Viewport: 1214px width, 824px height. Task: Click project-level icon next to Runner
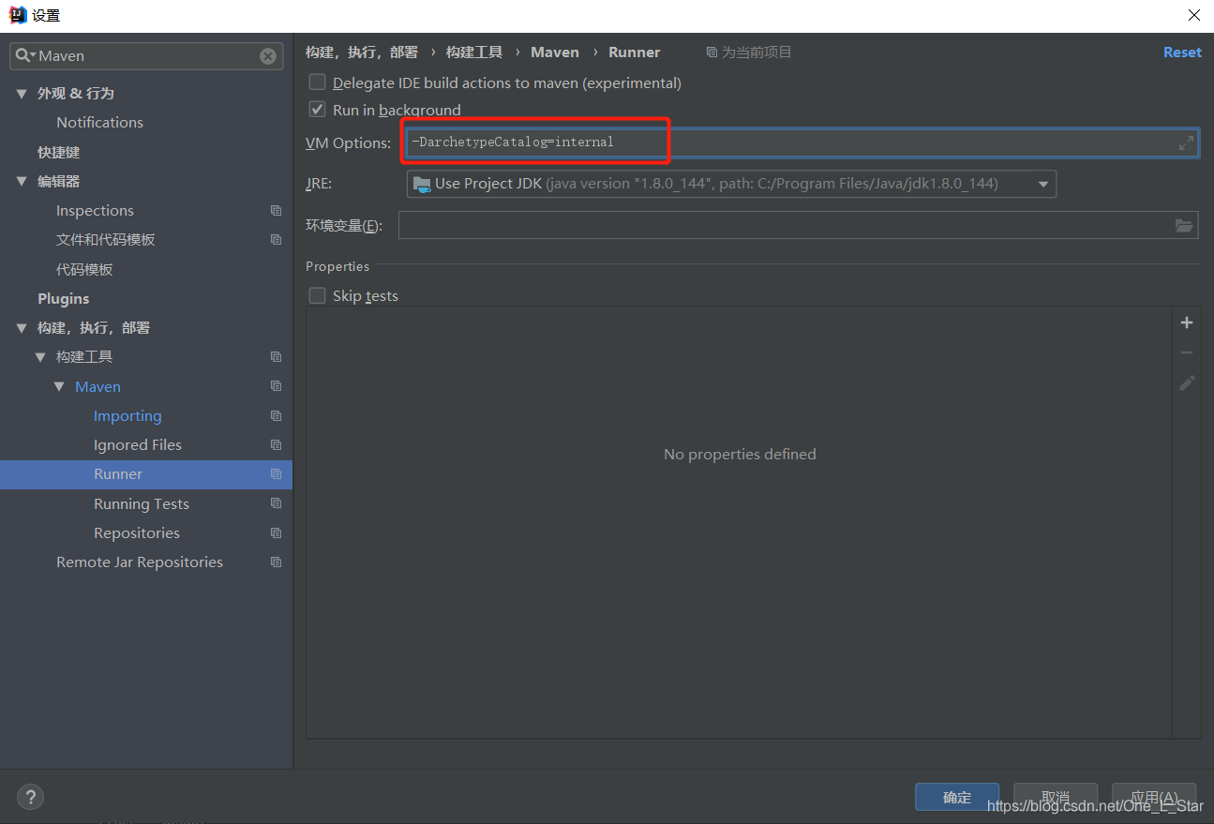point(276,473)
